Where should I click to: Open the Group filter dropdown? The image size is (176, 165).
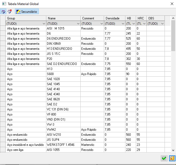click(x=44, y=24)
